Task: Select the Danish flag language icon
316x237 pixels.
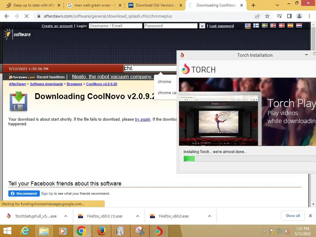Action: 281,26
